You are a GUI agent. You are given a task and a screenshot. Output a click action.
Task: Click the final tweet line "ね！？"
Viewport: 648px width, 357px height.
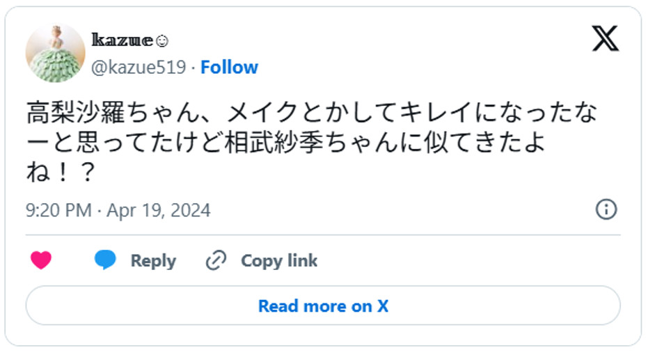click(x=60, y=173)
